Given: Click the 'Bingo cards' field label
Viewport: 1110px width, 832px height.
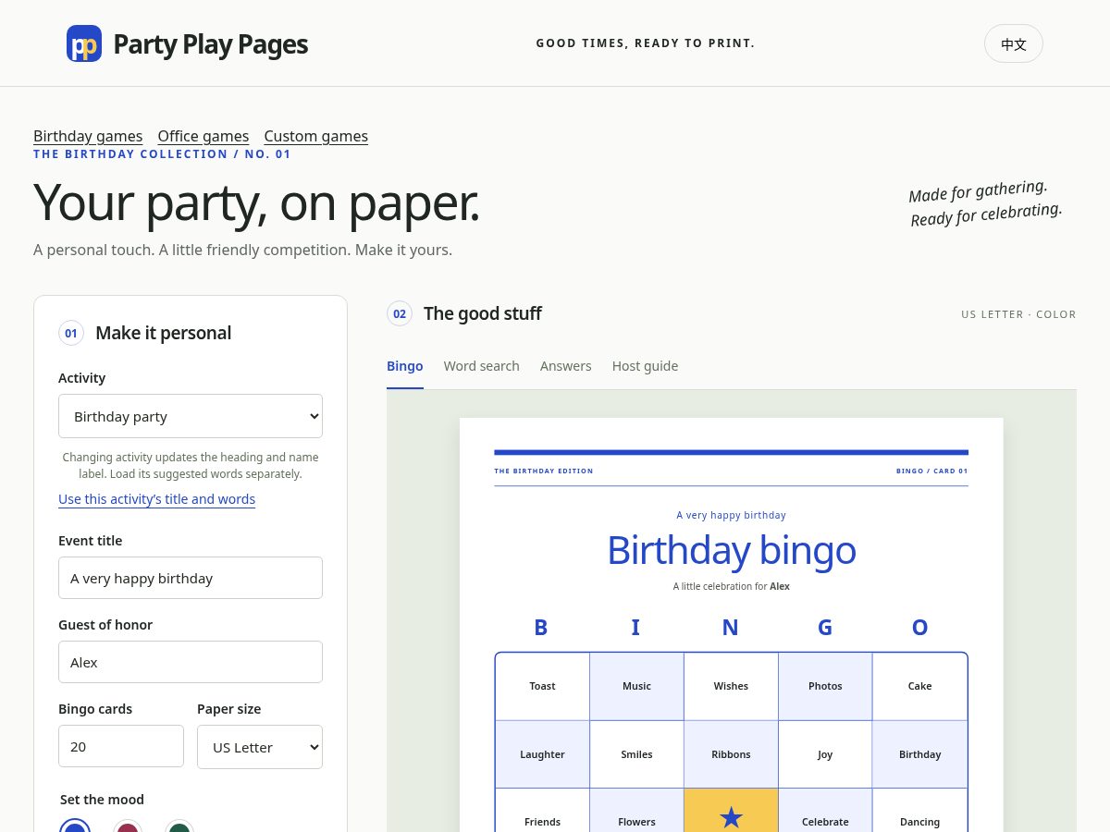Looking at the screenshot, I should tap(95, 709).
